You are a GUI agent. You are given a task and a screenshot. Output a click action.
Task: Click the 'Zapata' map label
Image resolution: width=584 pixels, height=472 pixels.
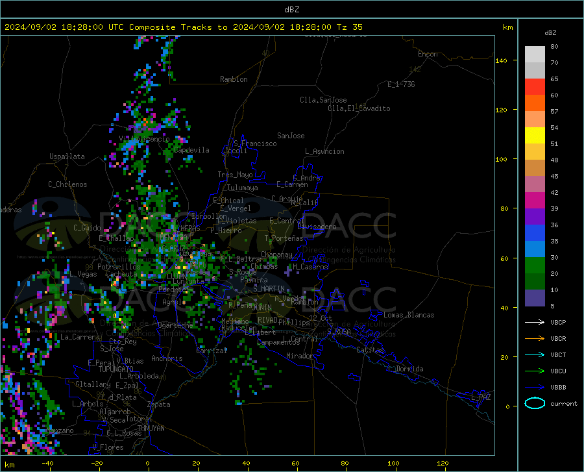tap(159, 404)
